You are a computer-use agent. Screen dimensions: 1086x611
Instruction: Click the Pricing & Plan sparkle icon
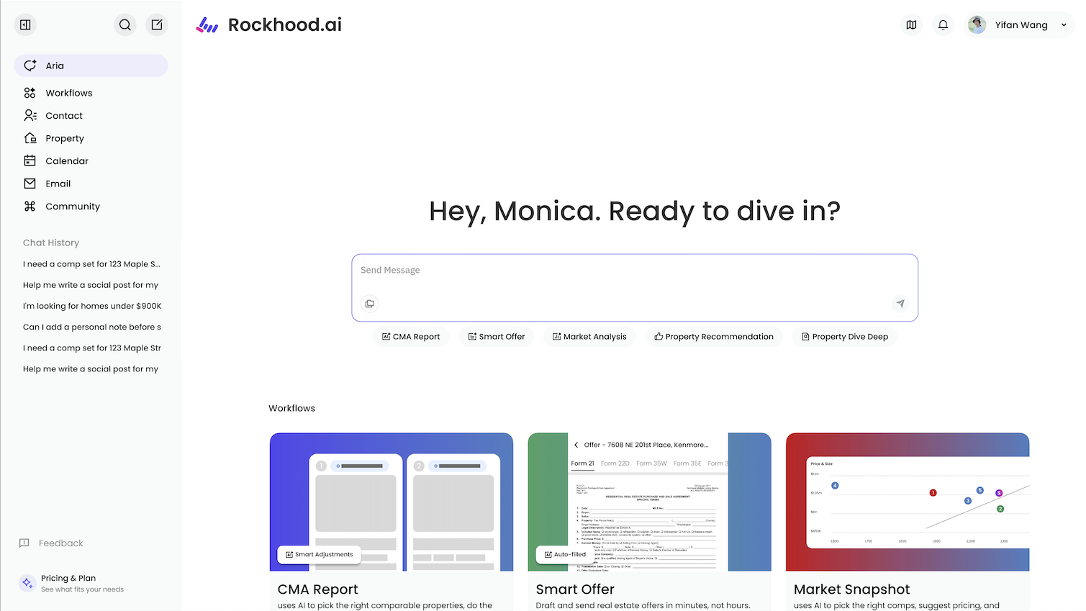pos(27,583)
